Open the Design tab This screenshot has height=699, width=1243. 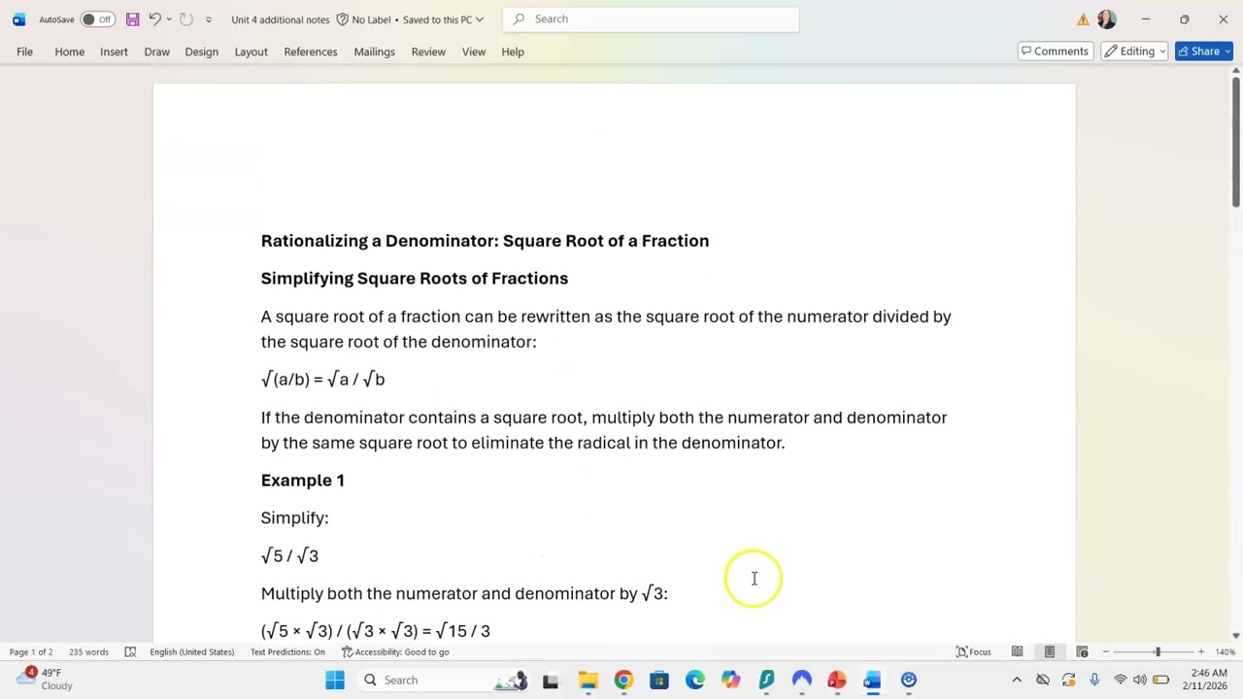click(x=202, y=51)
